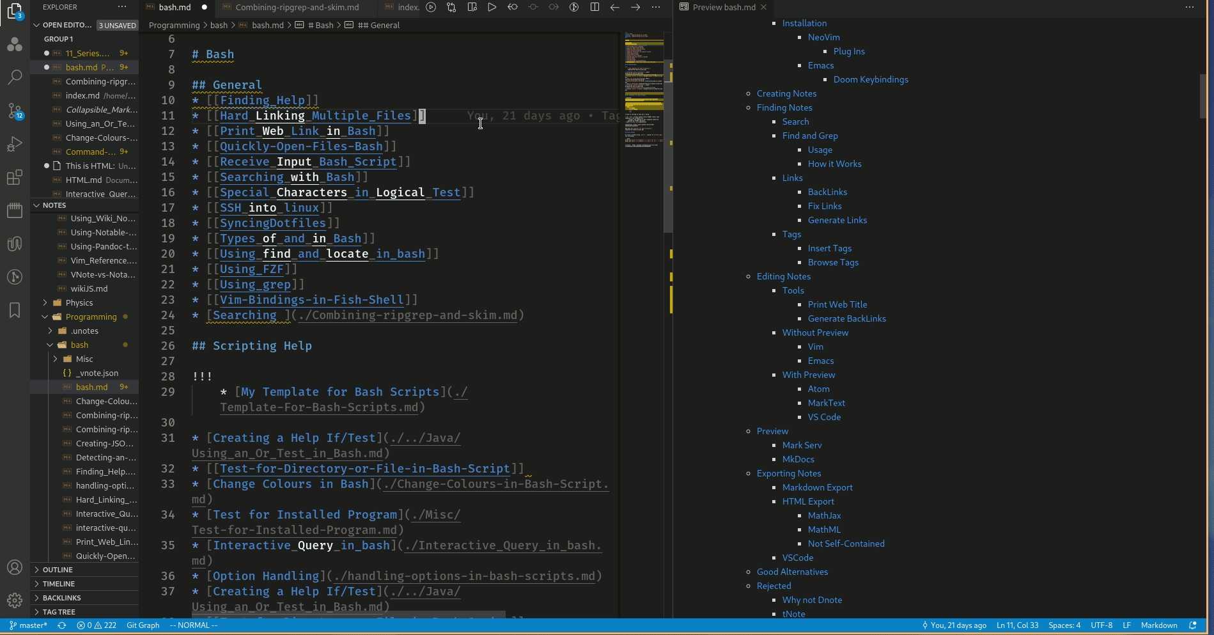
Task: Open the Manage gear icon
Action: tap(14, 600)
